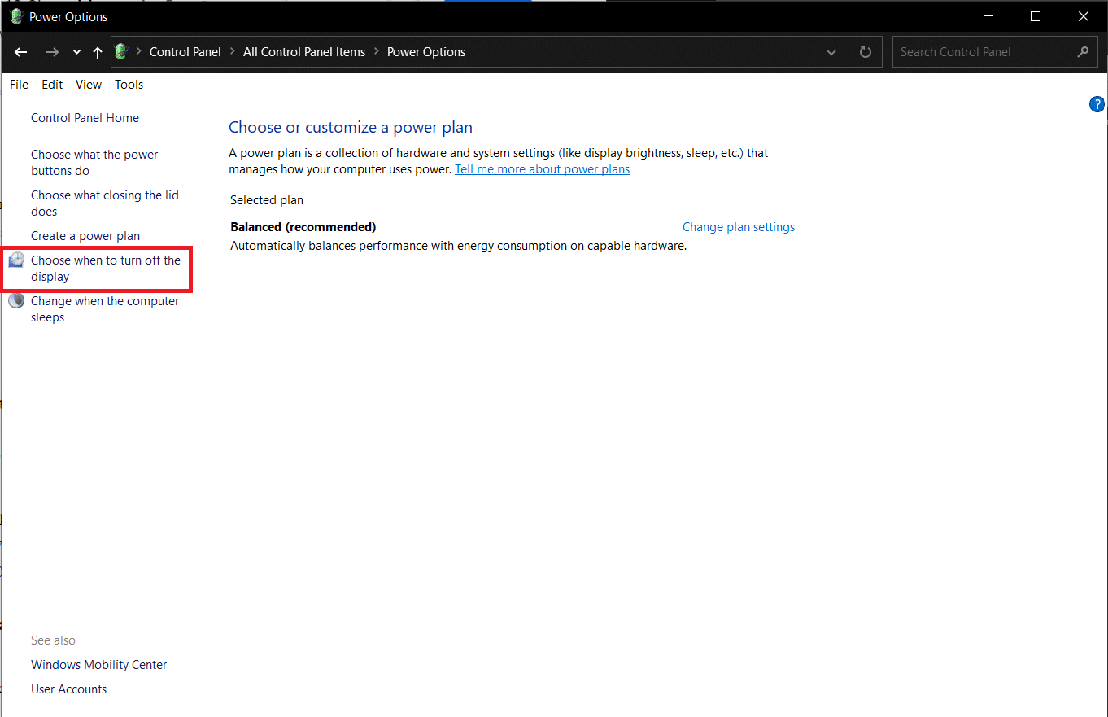The height and width of the screenshot is (717, 1108).
Task: Open Windows Mobility Center
Action: (x=98, y=665)
